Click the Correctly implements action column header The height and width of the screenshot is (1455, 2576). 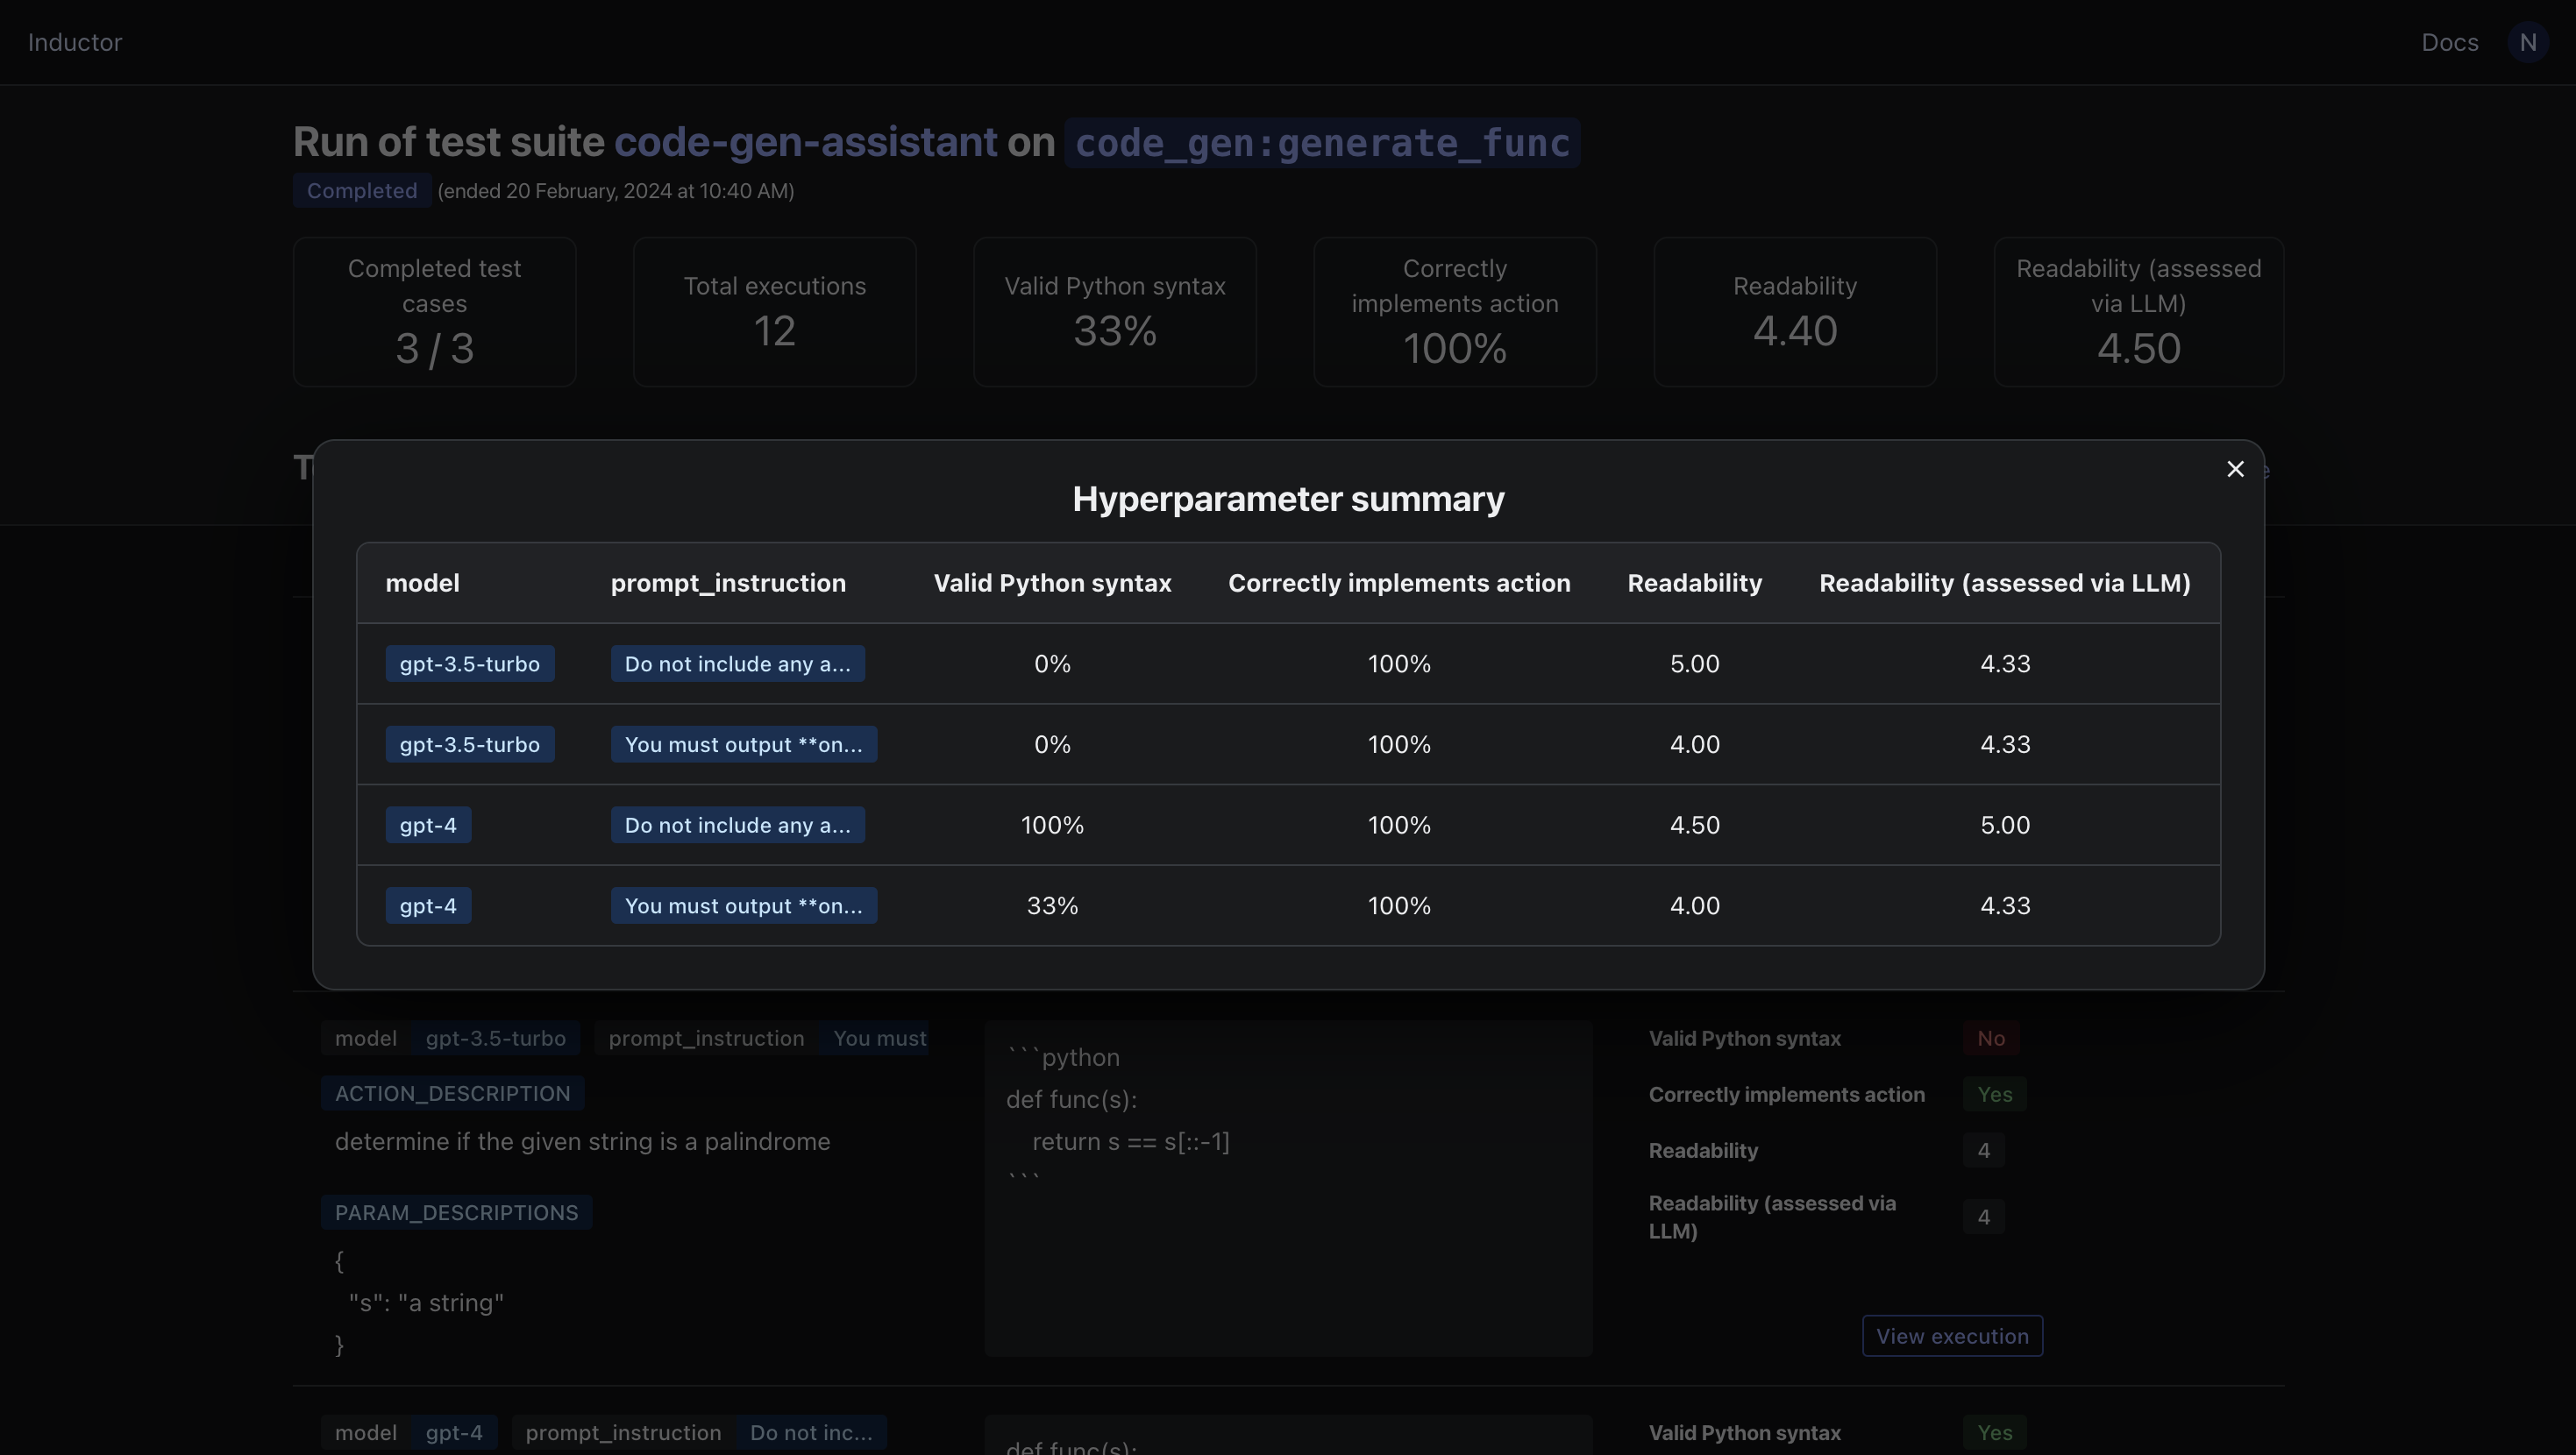[x=1398, y=583]
